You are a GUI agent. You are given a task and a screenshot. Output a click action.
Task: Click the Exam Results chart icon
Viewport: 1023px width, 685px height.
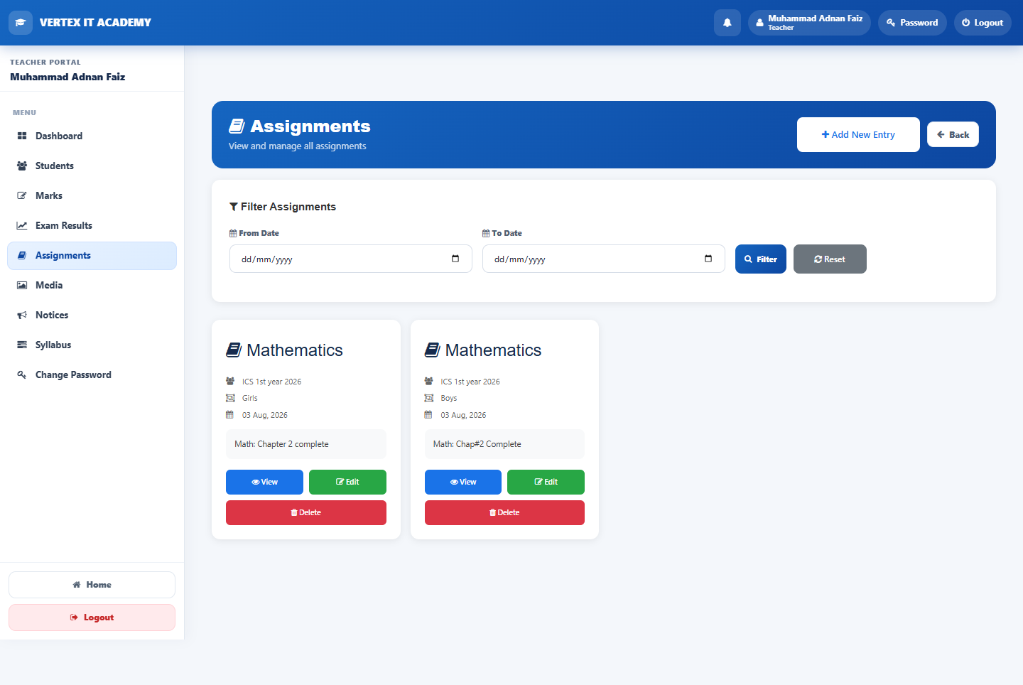(x=22, y=225)
